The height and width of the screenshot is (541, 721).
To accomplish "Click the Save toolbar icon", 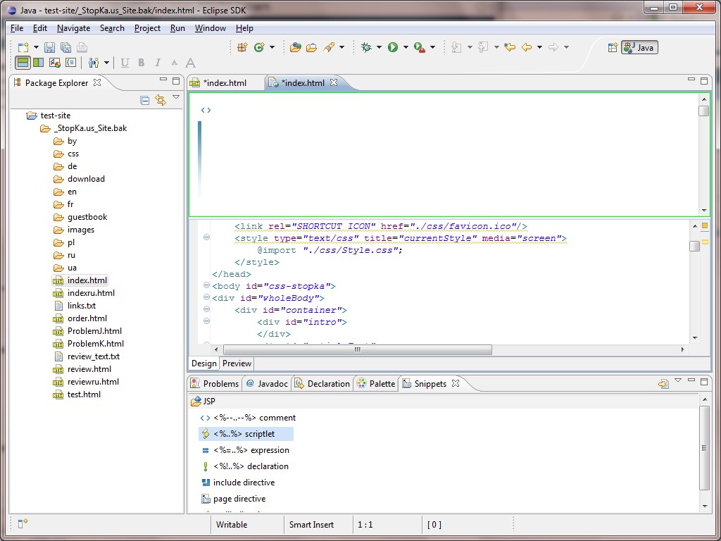I will pyautogui.click(x=49, y=47).
